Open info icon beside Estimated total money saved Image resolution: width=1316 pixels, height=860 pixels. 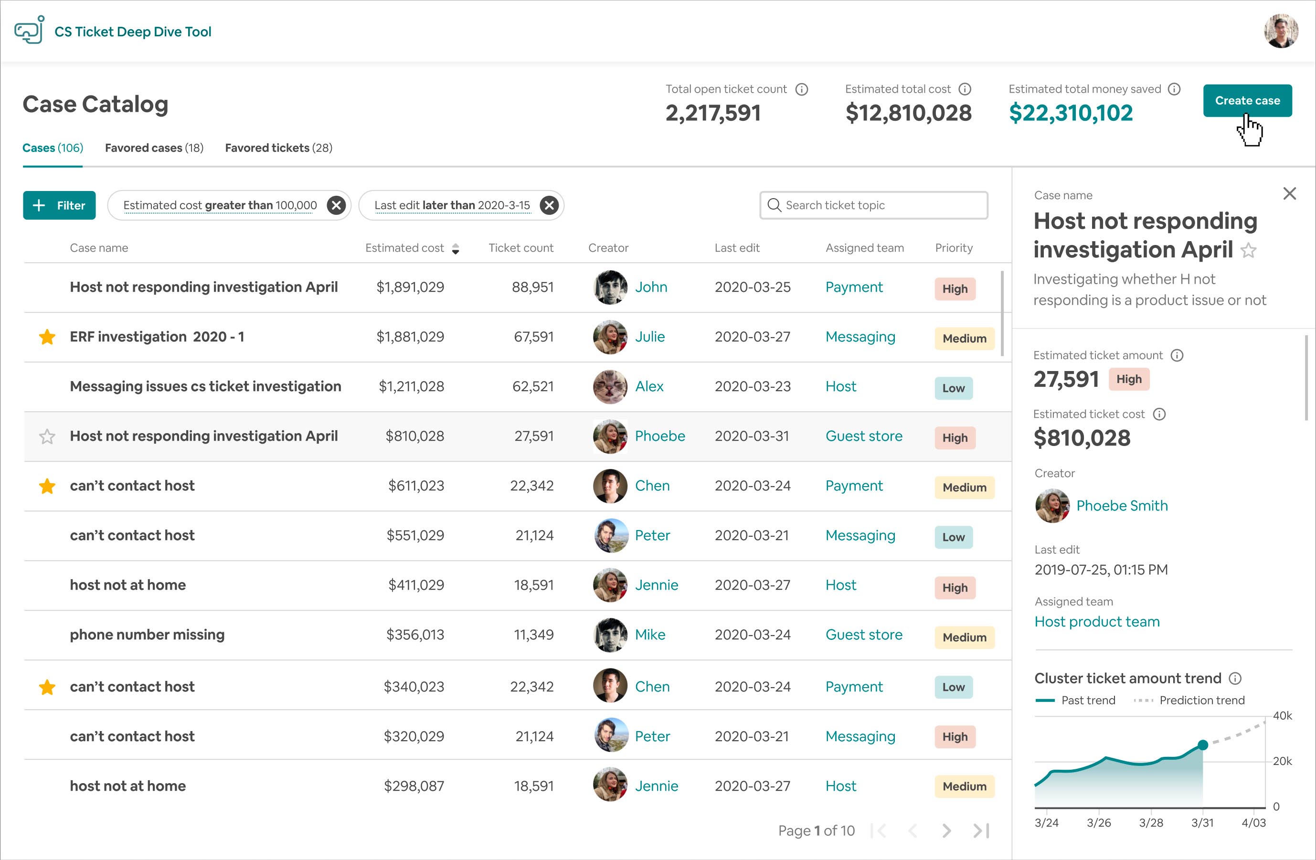(1174, 89)
